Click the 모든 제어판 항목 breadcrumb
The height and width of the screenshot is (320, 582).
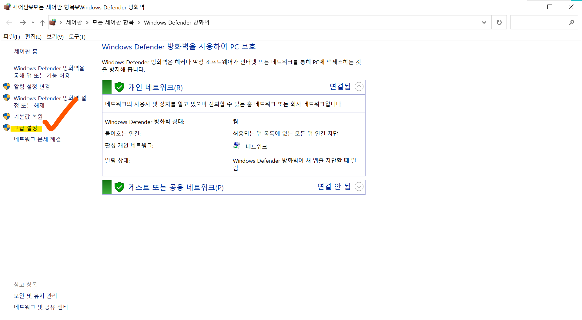click(x=113, y=22)
